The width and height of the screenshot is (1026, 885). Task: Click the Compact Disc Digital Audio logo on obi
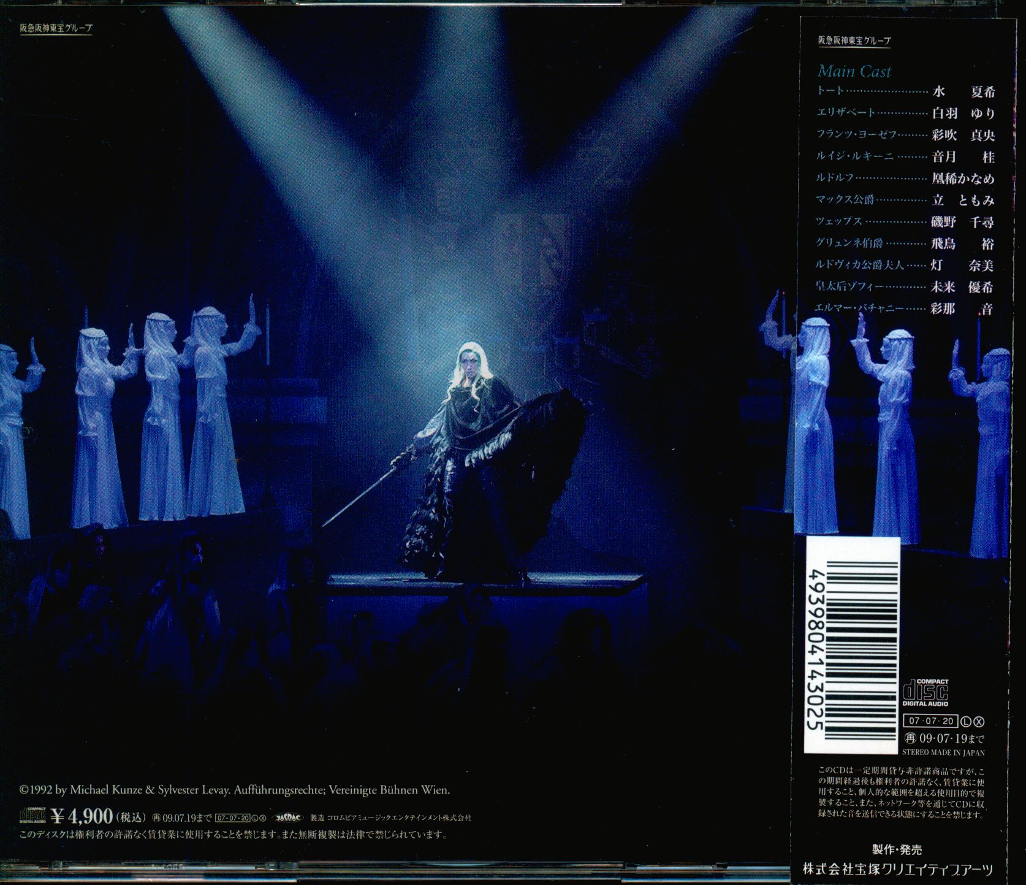925,692
